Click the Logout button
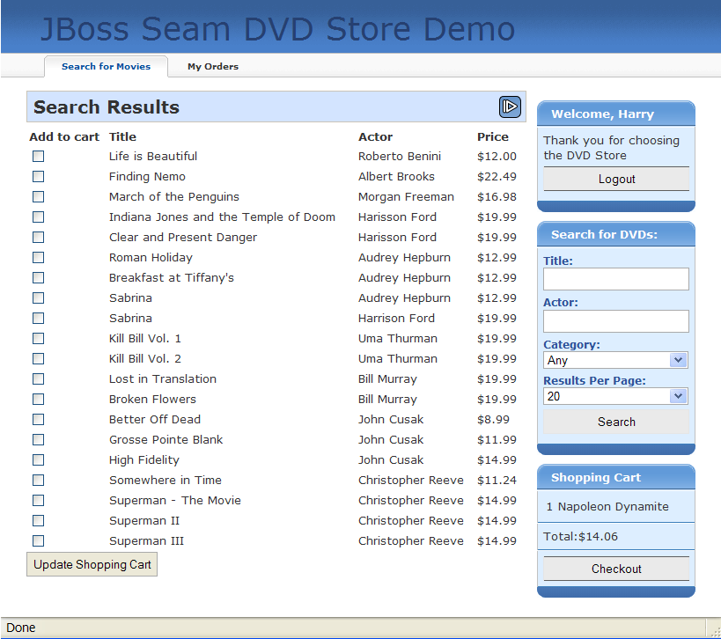The image size is (721, 639). (616, 179)
